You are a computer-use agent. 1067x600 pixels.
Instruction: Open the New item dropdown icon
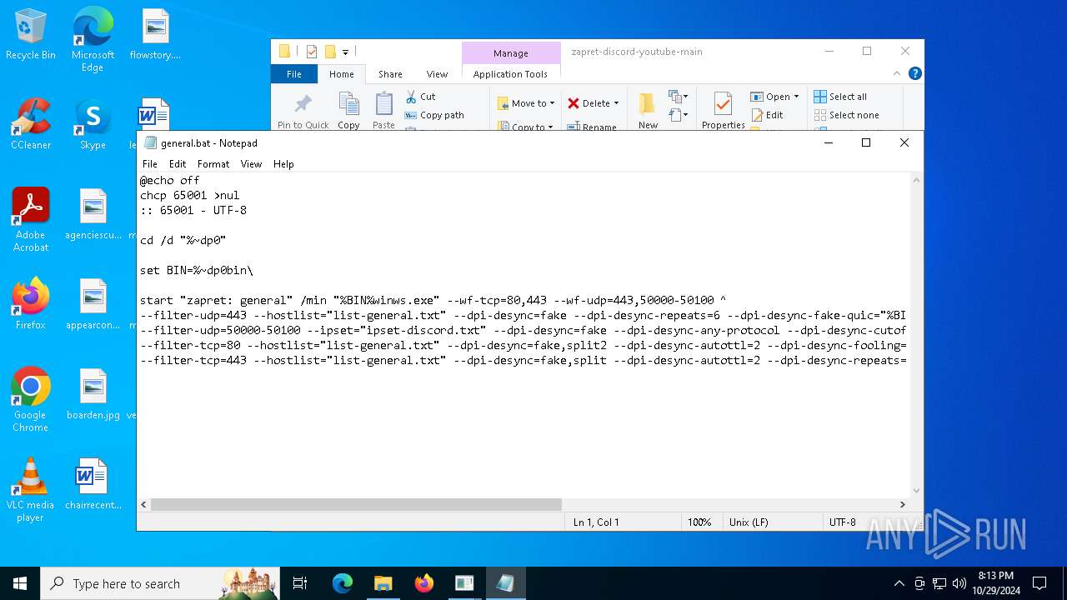(x=678, y=97)
